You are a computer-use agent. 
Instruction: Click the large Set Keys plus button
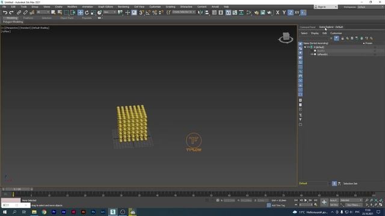click(324, 202)
